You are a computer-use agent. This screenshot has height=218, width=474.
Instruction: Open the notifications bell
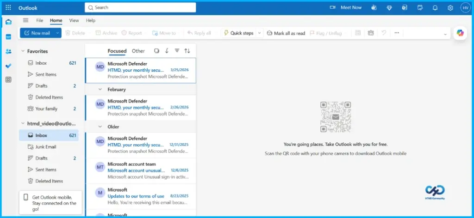click(435, 8)
